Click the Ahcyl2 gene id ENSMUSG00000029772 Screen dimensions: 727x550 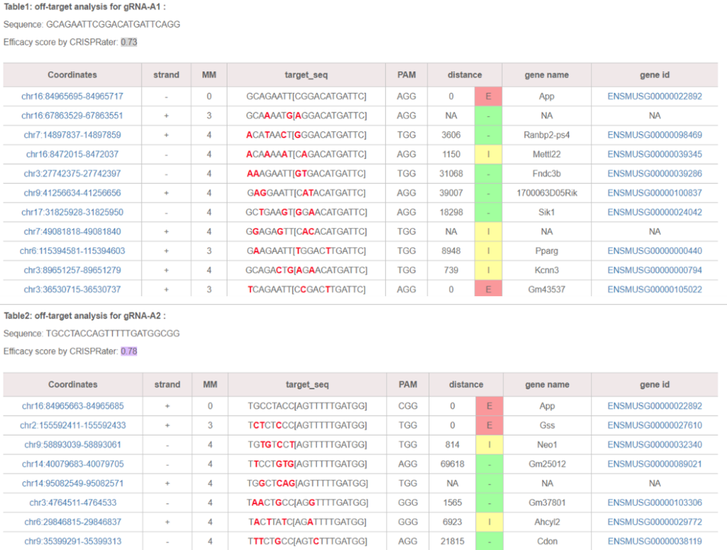[654, 522]
